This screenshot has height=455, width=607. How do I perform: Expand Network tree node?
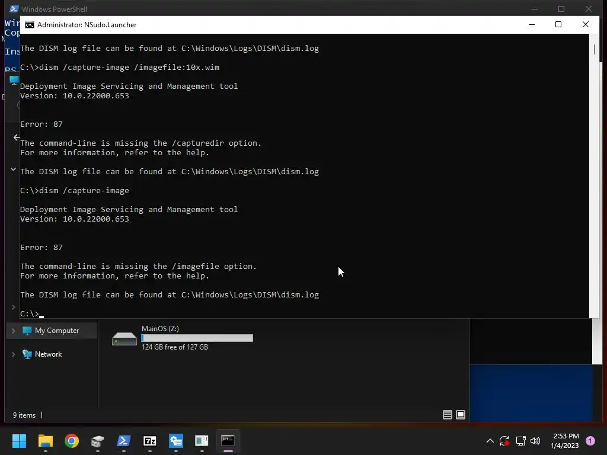(14, 354)
